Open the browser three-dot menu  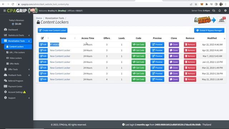coord(226,4)
